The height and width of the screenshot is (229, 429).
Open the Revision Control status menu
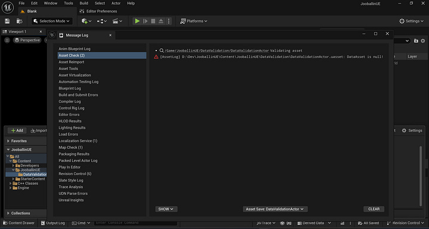(x=406, y=223)
